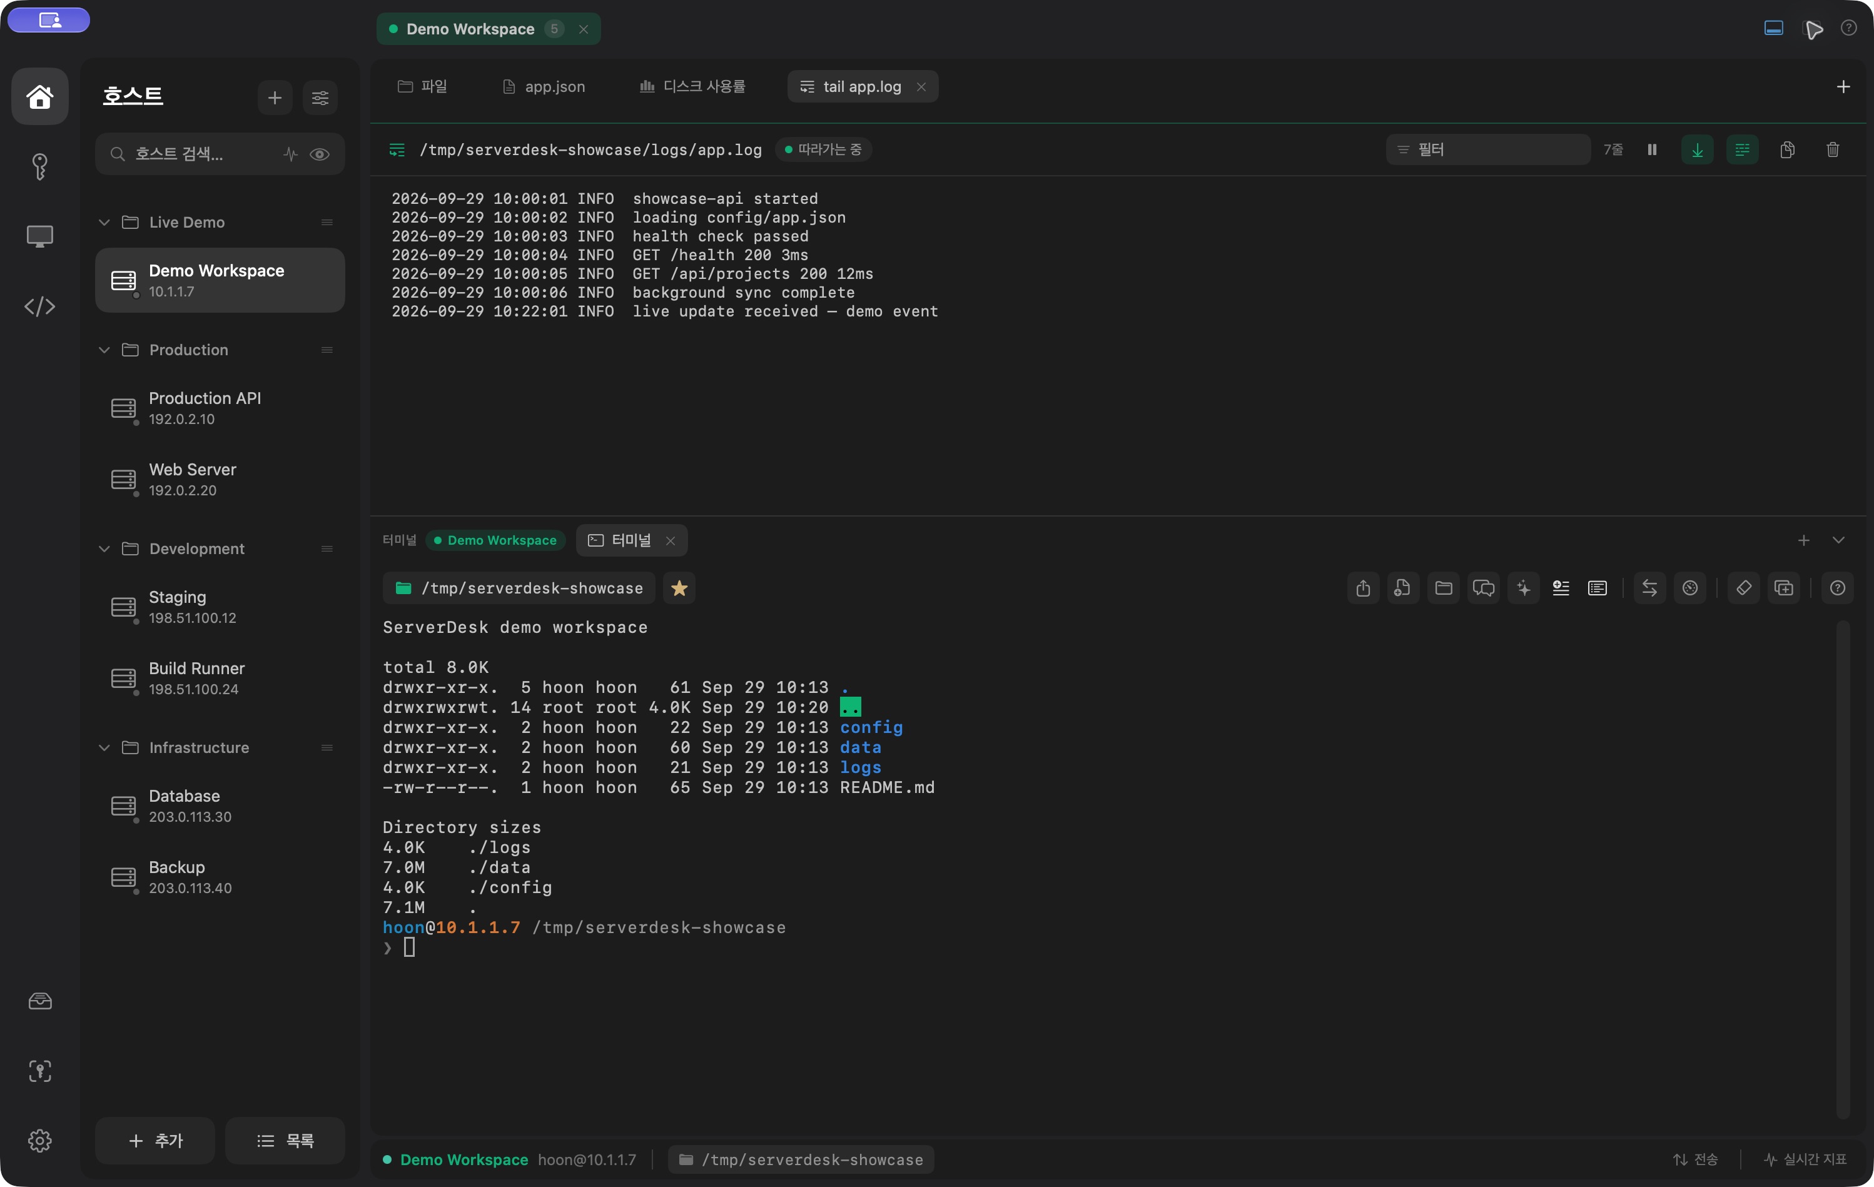Clear the log with trash icon
The height and width of the screenshot is (1187, 1874).
pyautogui.click(x=1833, y=149)
